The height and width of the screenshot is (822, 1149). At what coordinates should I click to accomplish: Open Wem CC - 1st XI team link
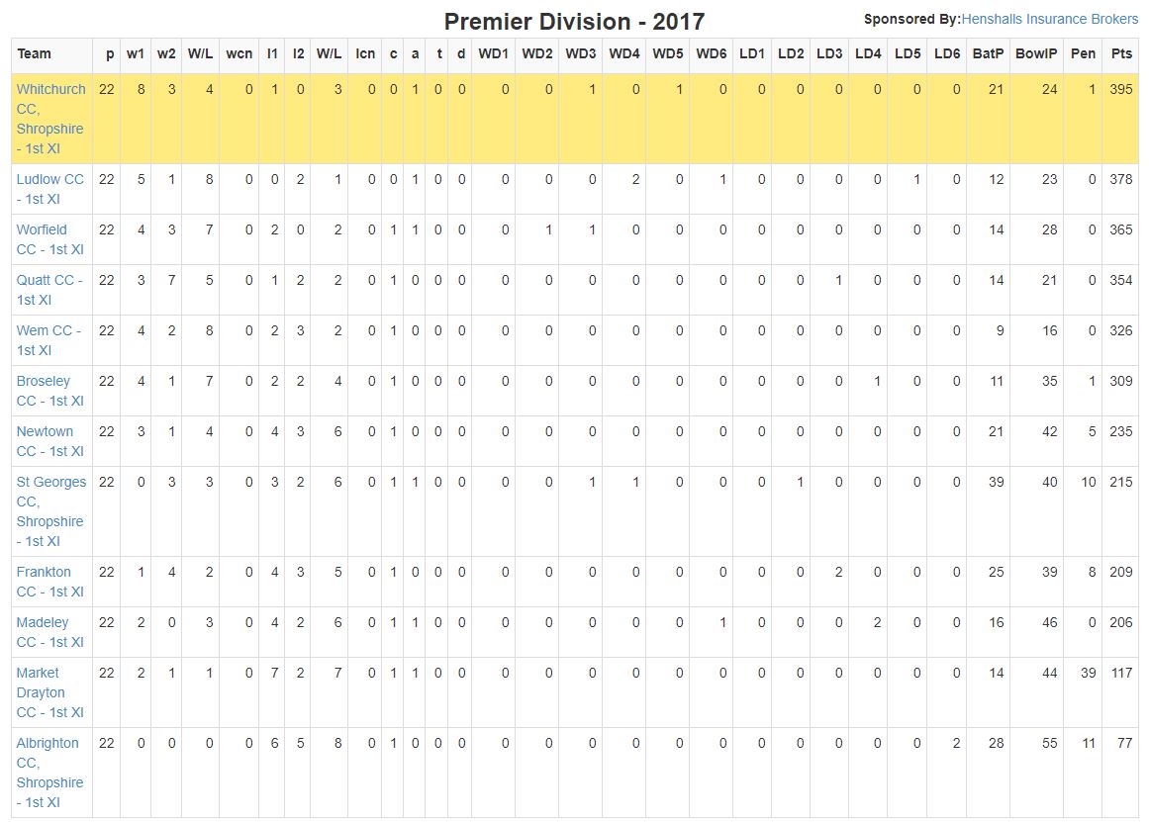point(49,340)
